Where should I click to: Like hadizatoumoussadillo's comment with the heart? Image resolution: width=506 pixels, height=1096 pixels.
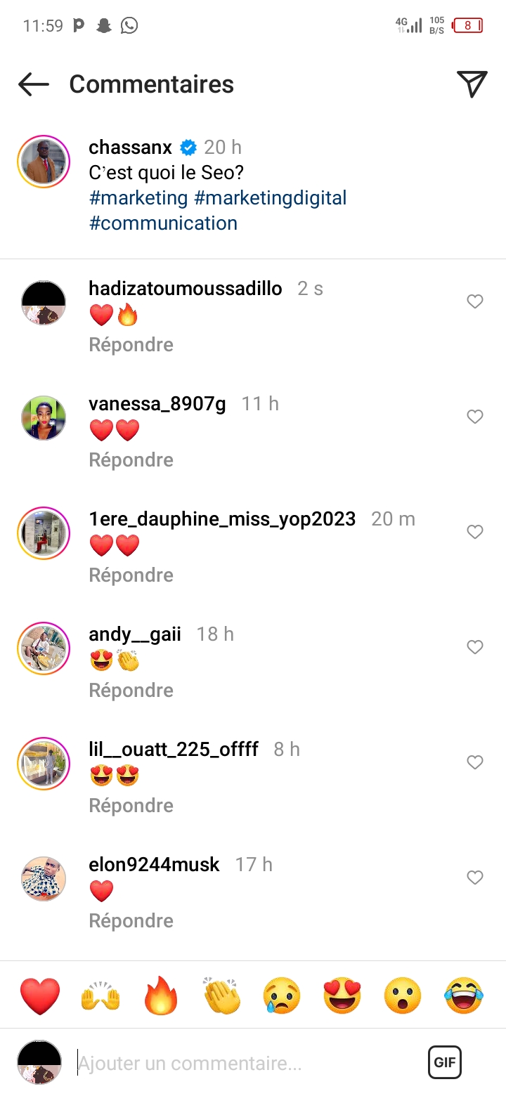[475, 301]
